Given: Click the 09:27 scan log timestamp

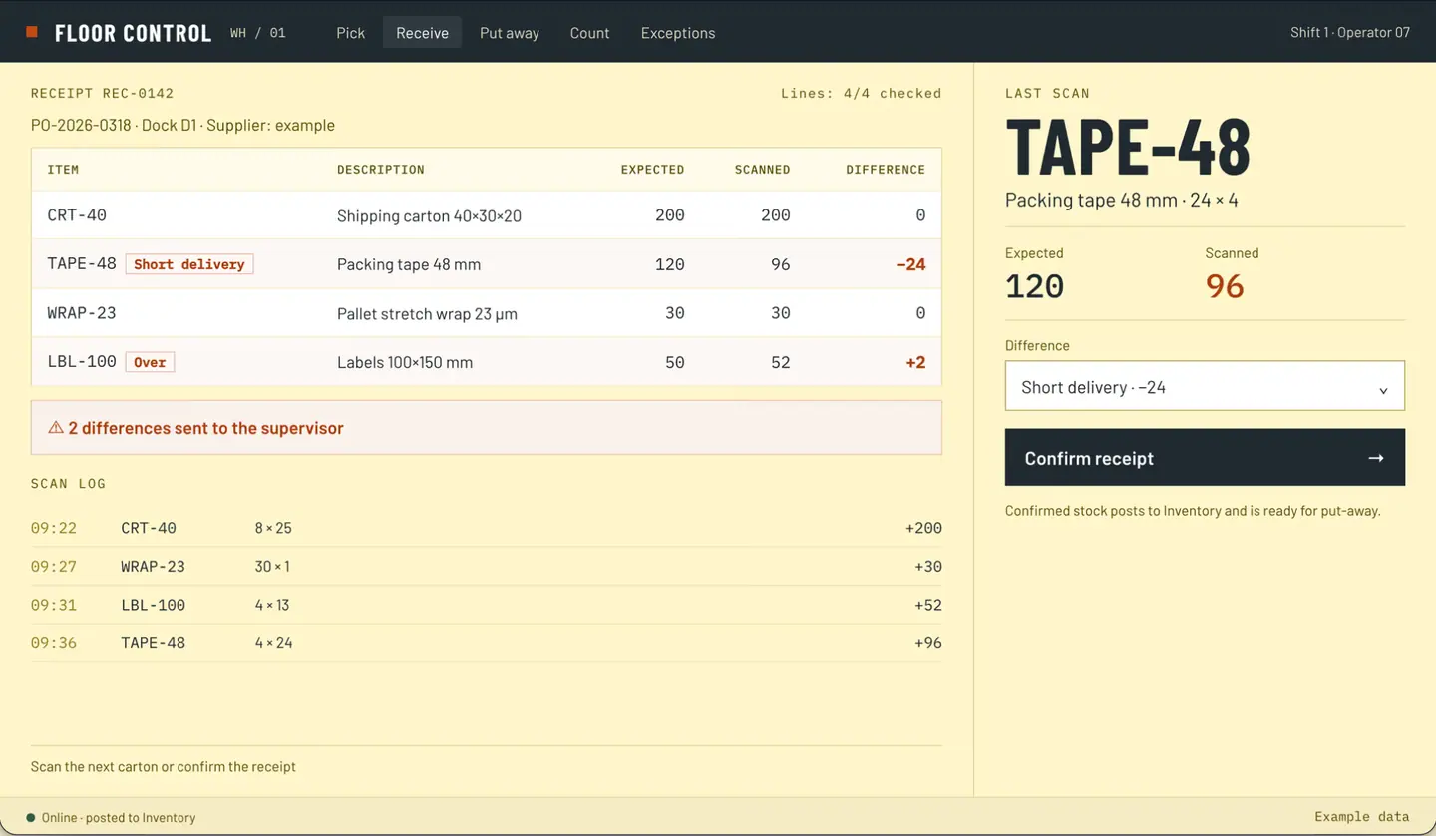Looking at the screenshot, I should pyautogui.click(x=54, y=567).
